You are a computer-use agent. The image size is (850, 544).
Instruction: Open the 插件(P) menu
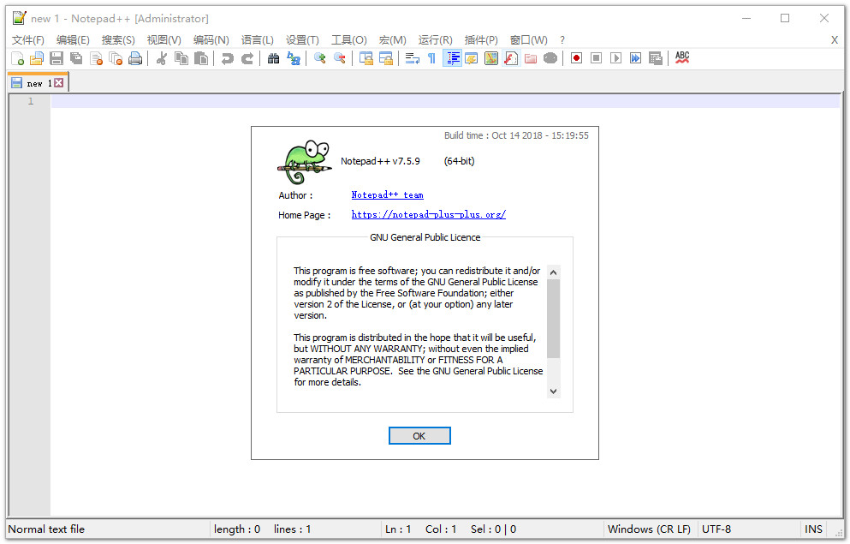click(481, 40)
